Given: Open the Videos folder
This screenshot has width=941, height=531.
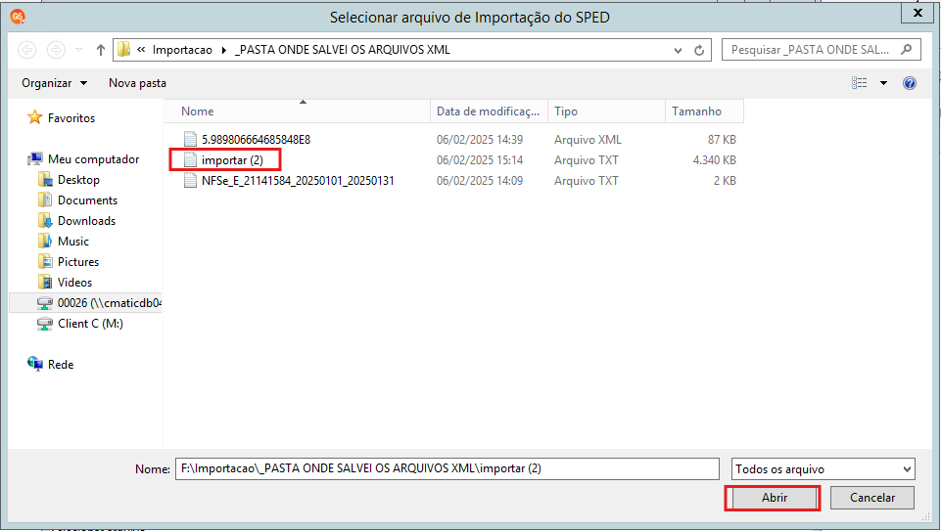Looking at the screenshot, I should [75, 283].
